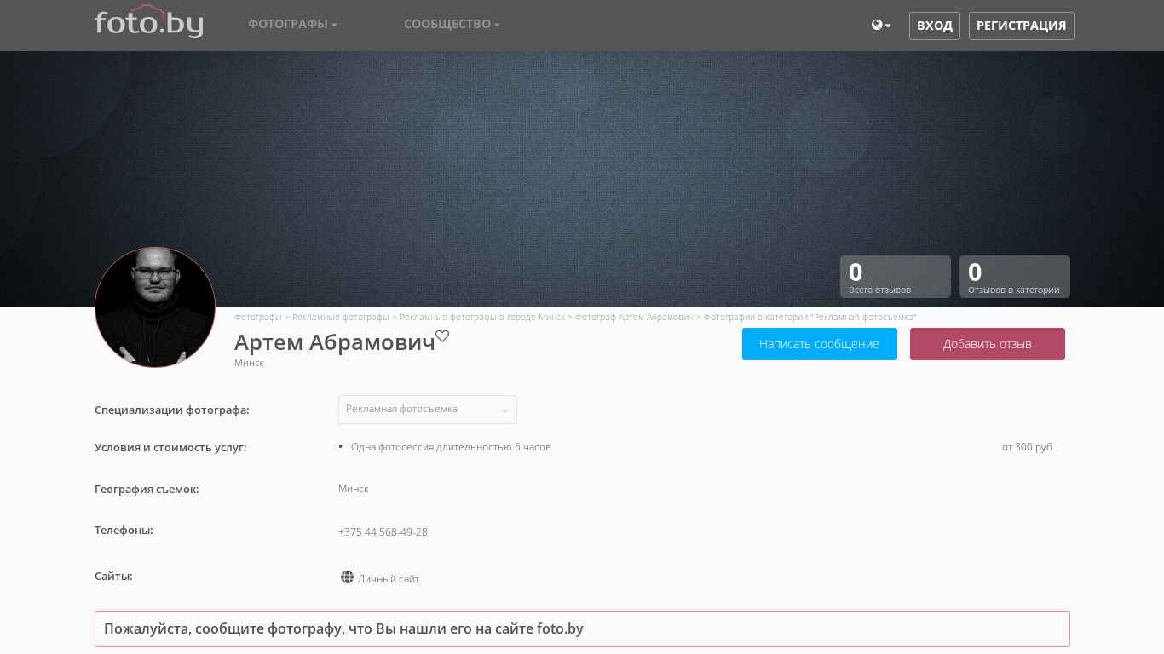
Task: Click the Специализации фотографа label
Action: pos(172,410)
